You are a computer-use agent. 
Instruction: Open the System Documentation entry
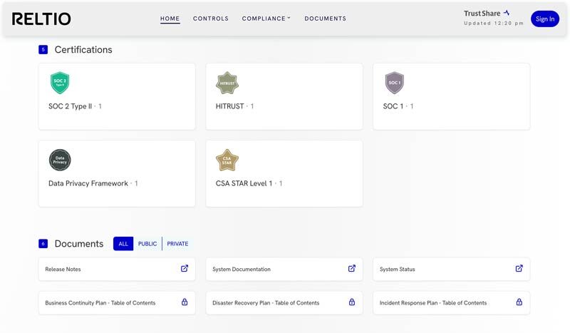point(284,270)
